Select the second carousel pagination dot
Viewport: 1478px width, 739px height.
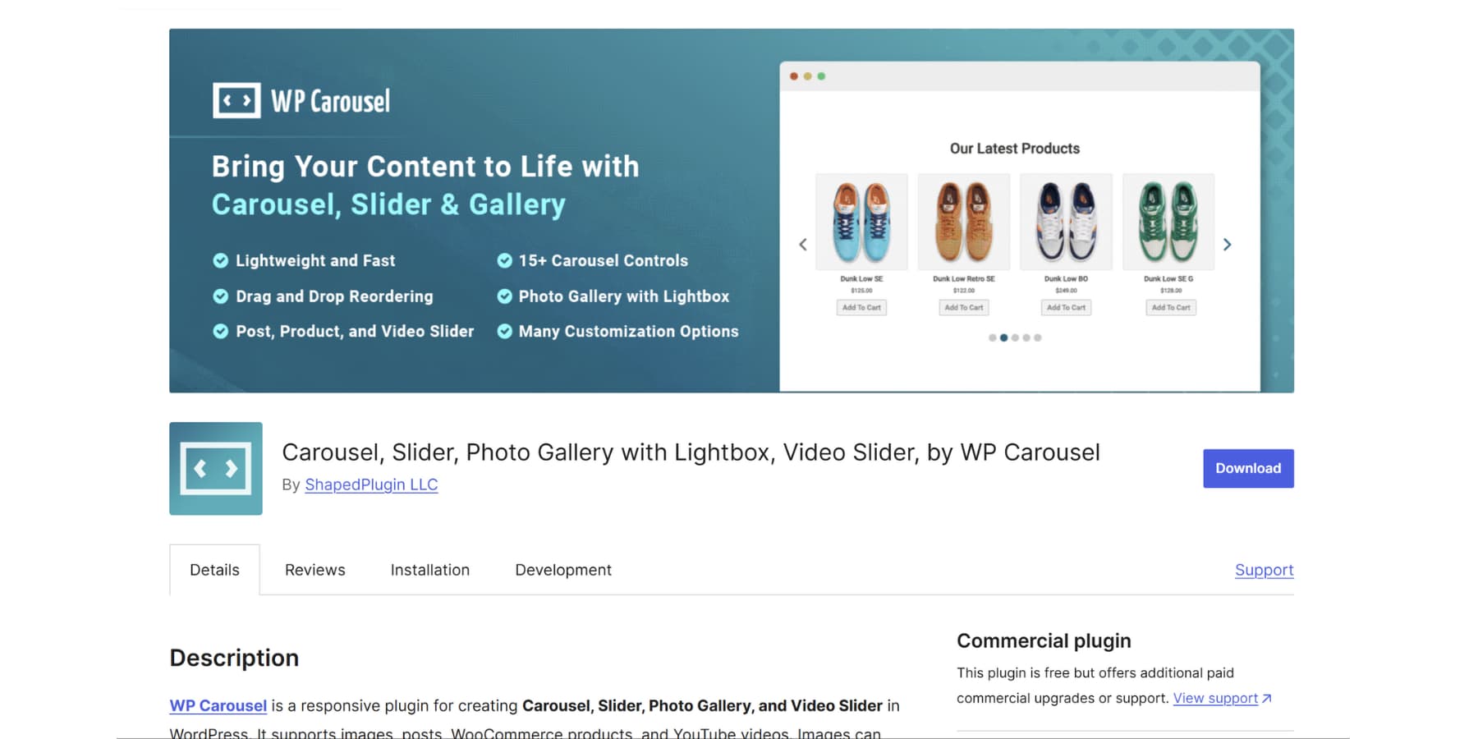(1003, 337)
